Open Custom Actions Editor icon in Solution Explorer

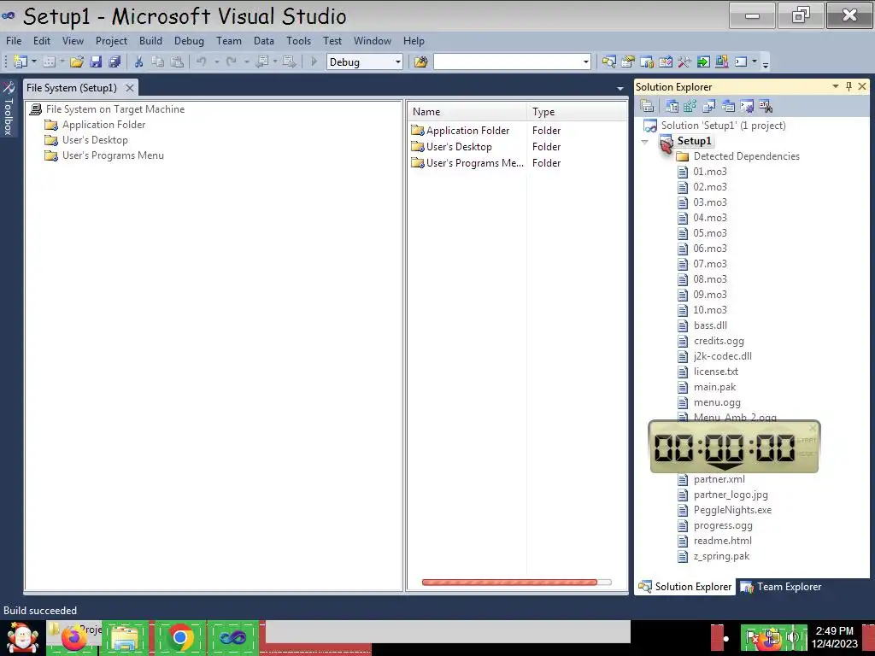[747, 105]
